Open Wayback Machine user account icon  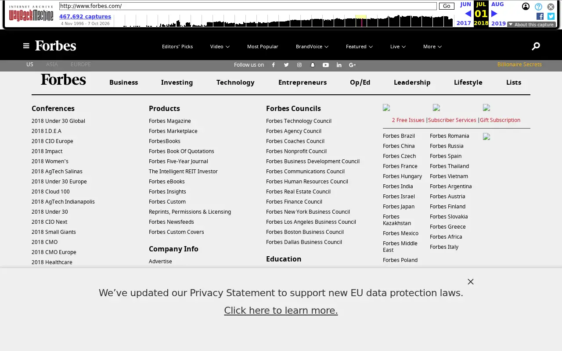click(x=526, y=7)
